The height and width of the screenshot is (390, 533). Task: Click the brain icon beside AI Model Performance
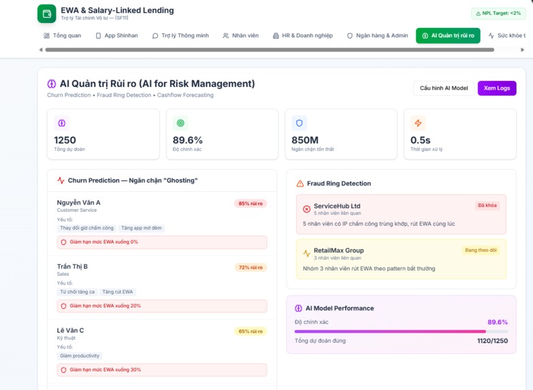coord(298,308)
